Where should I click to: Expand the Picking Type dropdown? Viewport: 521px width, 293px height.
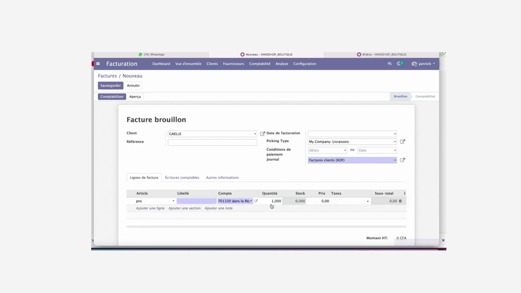click(x=395, y=142)
